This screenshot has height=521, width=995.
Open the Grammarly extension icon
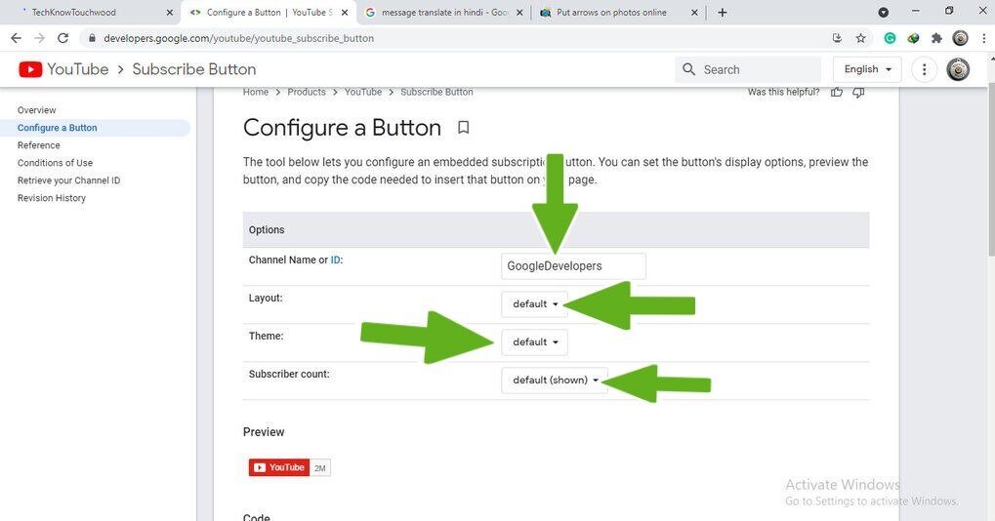pyautogui.click(x=890, y=38)
